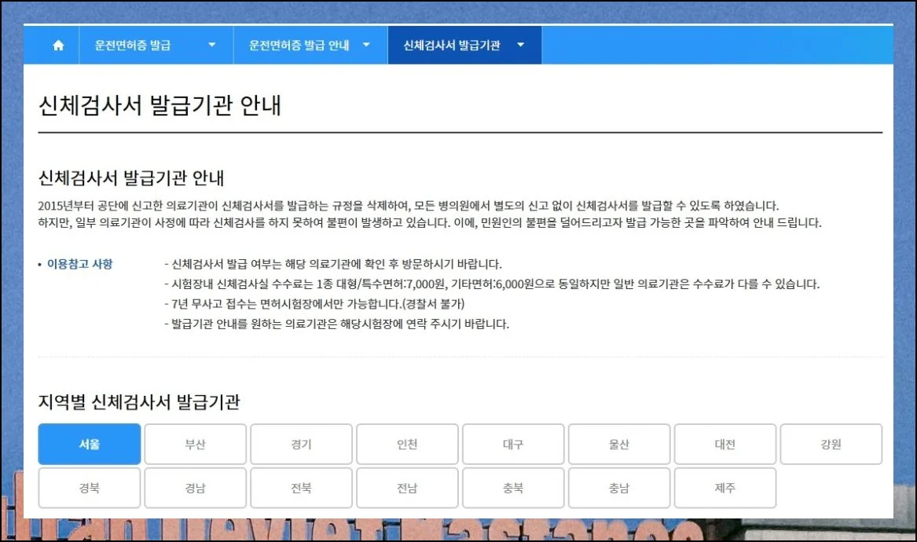Click the 신체검사서 발급기관 breadcrumb label
The height and width of the screenshot is (542, 917).
click(x=451, y=46)
